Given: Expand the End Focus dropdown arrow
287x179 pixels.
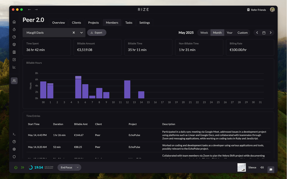Looking at the screenshot, I should pyautogui.click(x=77, y=168).
